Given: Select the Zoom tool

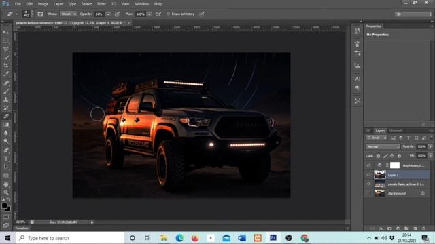Looking at the screenshot, I should (x=6, y=192).
